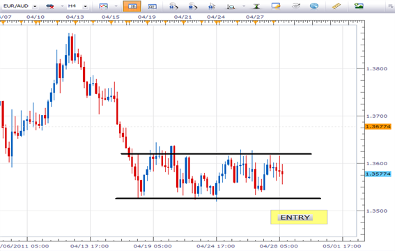
Task: Click the landscape picture snapshot icon
Action: [x=359, y=6]
